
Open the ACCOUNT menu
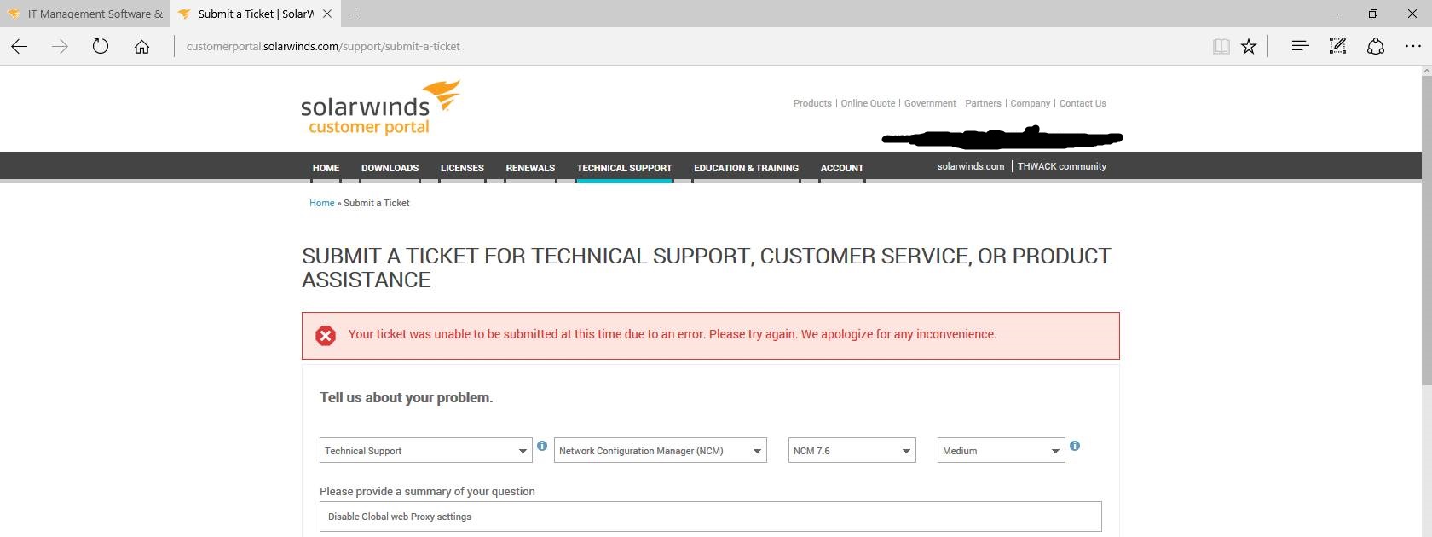coord(842,168)
